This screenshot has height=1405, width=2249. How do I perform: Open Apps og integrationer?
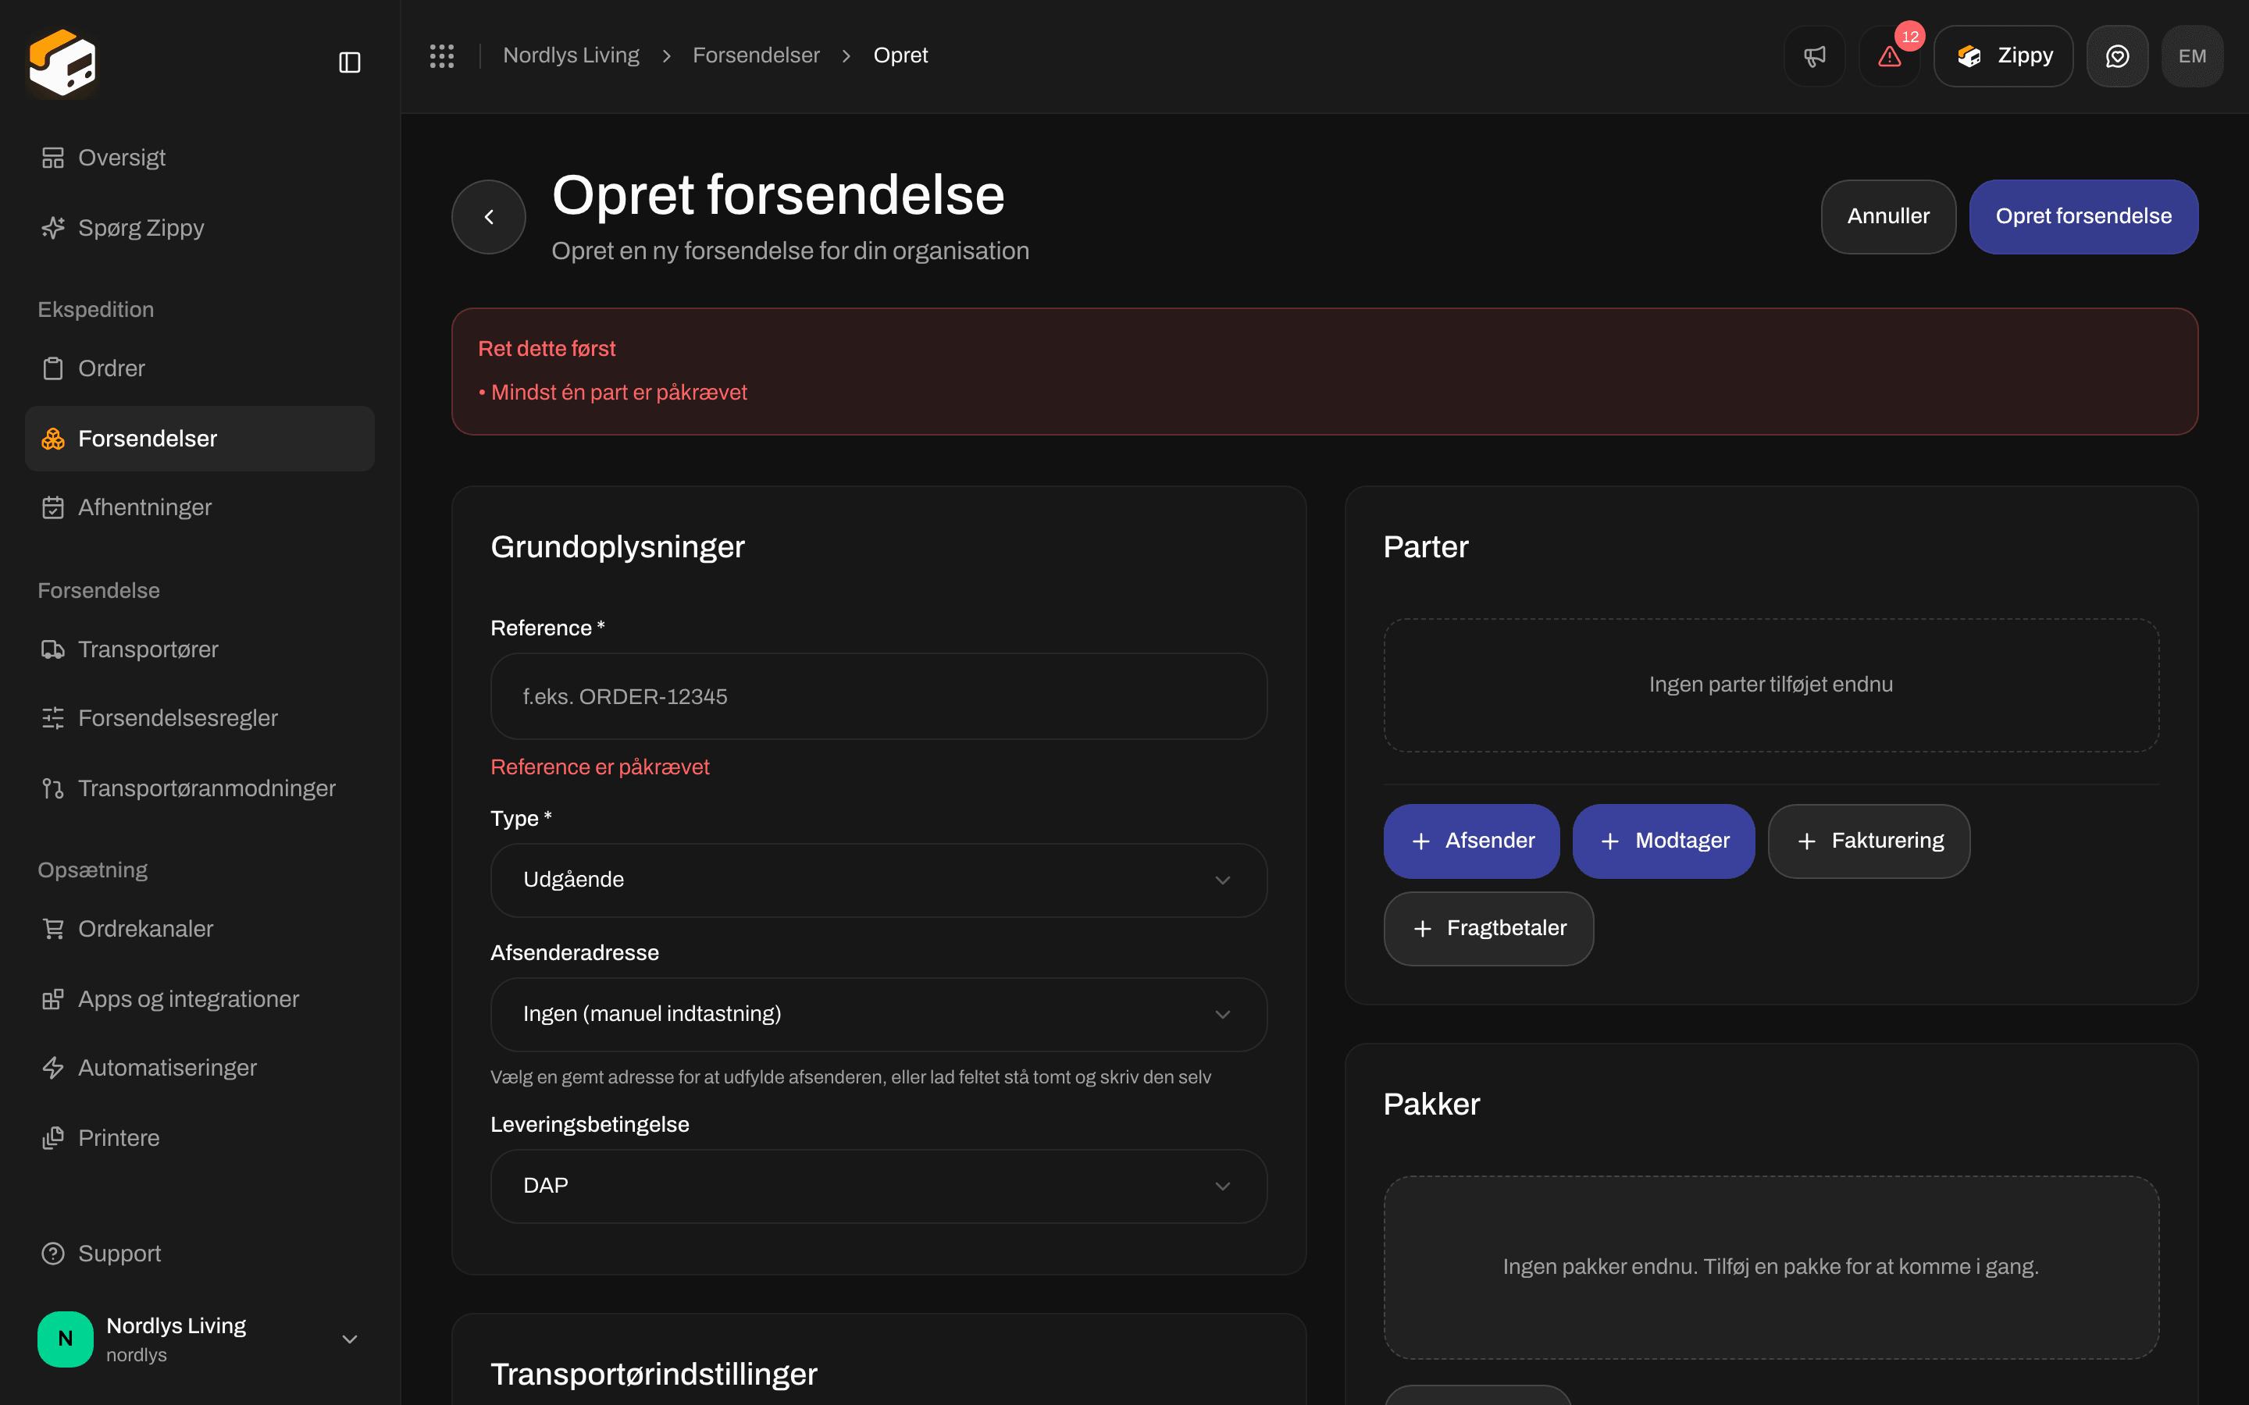coord(200,999)
